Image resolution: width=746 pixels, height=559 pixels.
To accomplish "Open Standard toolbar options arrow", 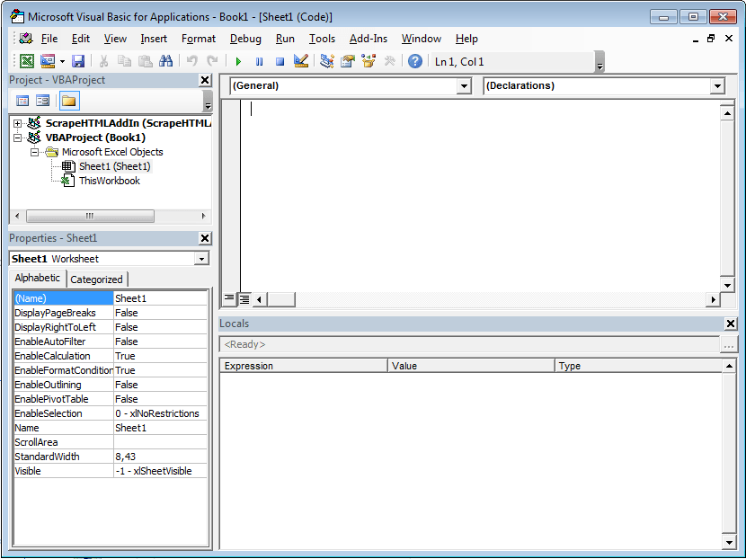I will [599, 62].
